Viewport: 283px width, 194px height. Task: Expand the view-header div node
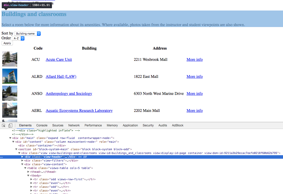click(x=22, y=157)
